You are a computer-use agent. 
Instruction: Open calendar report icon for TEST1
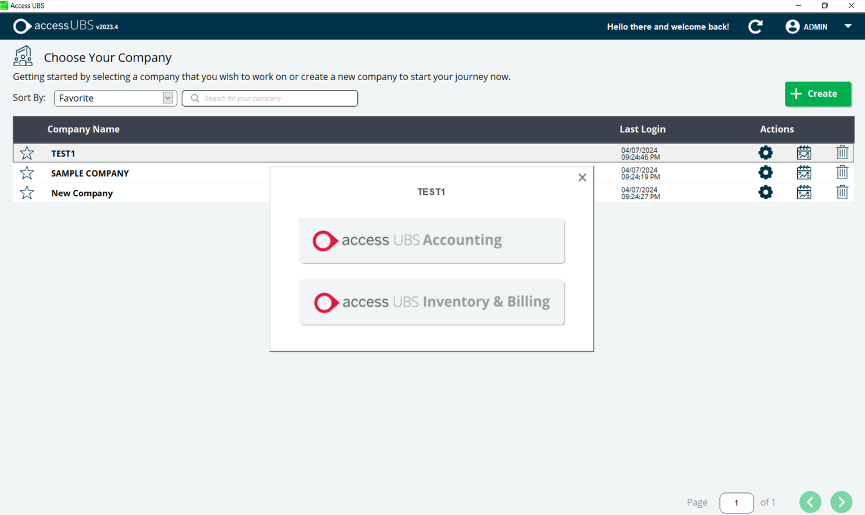[803, 152]
